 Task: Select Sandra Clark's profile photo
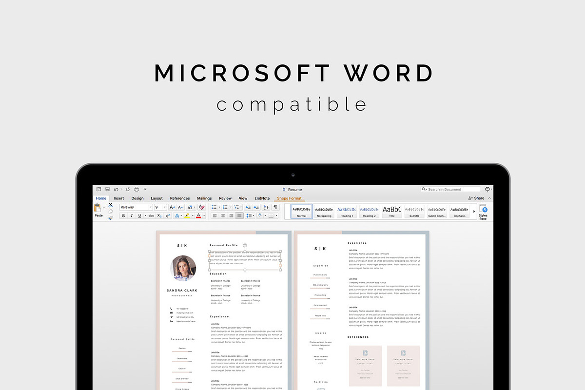(183, 269)
